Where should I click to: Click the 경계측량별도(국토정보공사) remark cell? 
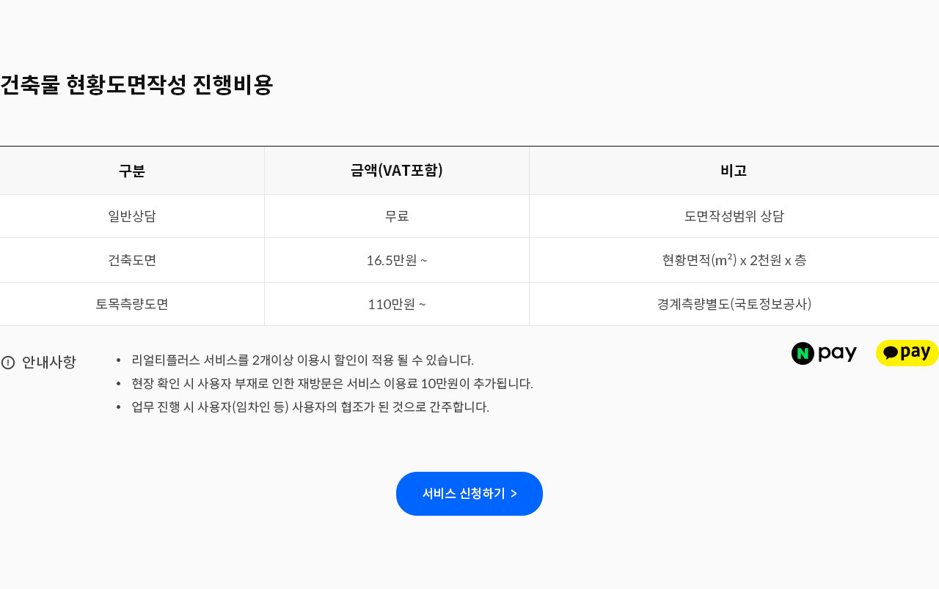click(734, 304)
